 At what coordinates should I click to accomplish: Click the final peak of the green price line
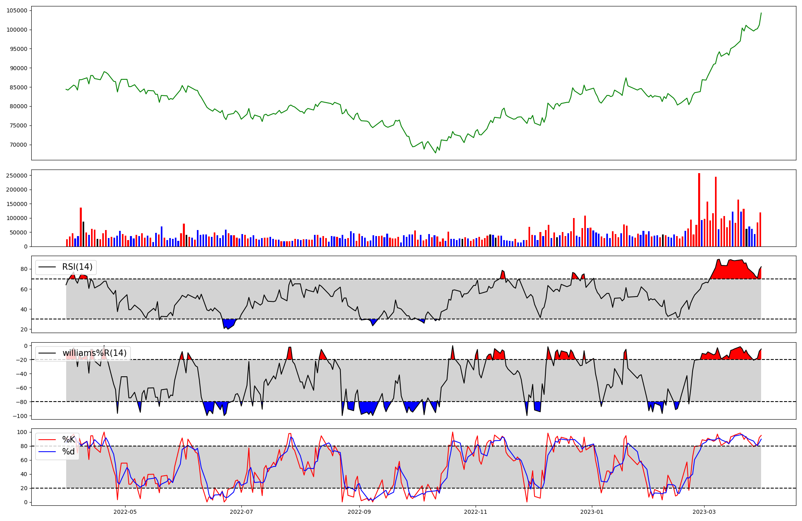[x=761, y=13]
